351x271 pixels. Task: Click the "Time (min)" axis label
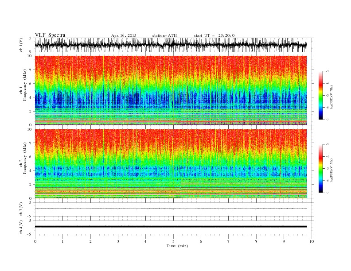tap(177, 246)
